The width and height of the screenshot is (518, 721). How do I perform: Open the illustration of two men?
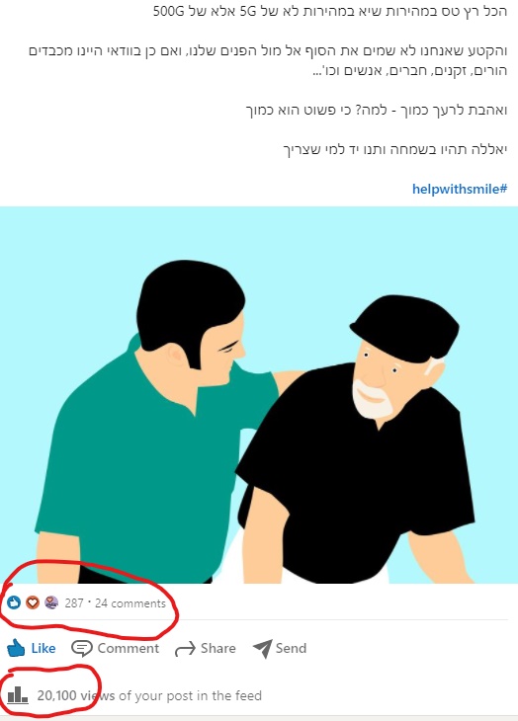click(259, 395)
